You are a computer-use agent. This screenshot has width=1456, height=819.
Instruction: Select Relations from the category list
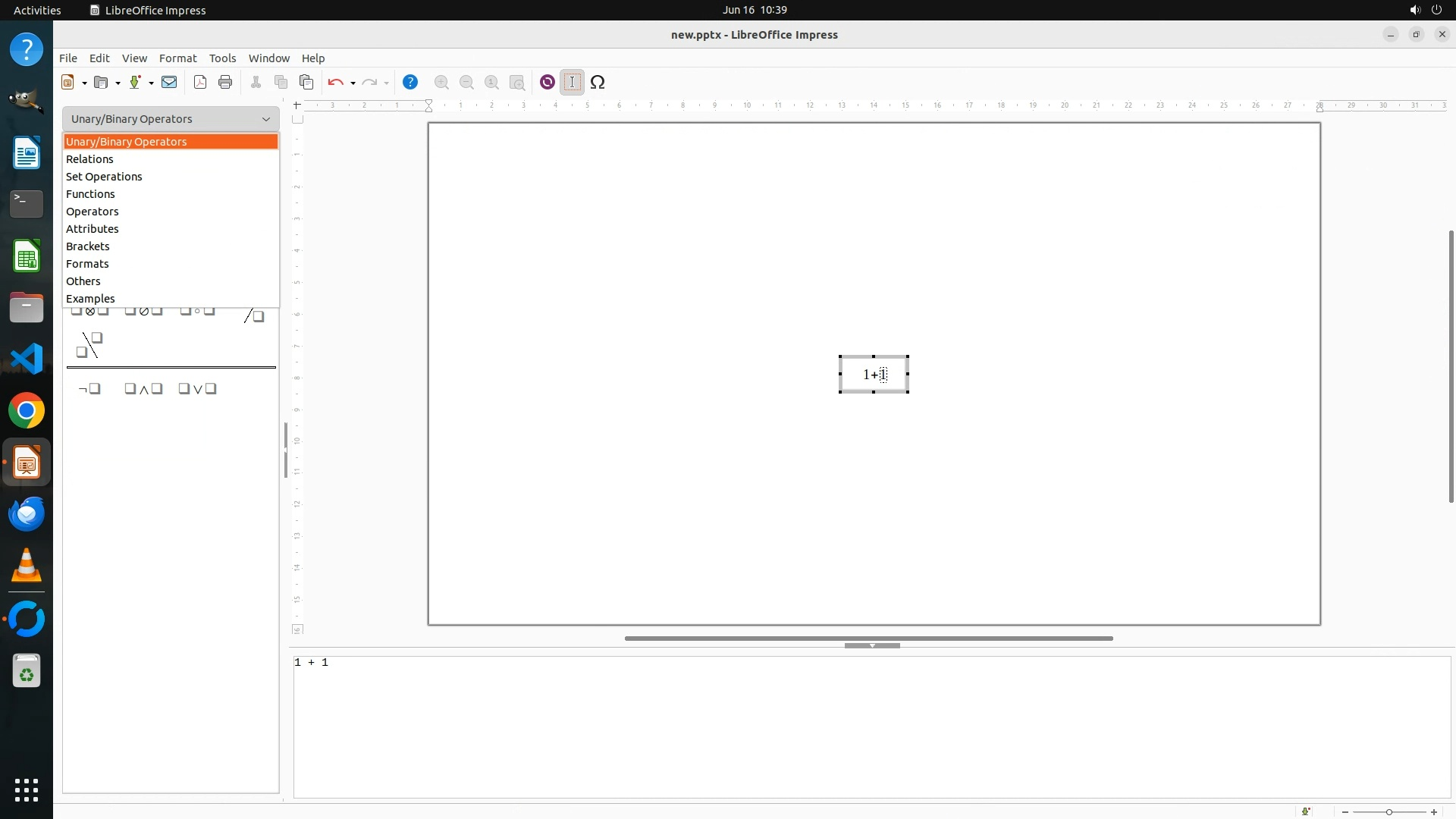(x=89, y=159)
